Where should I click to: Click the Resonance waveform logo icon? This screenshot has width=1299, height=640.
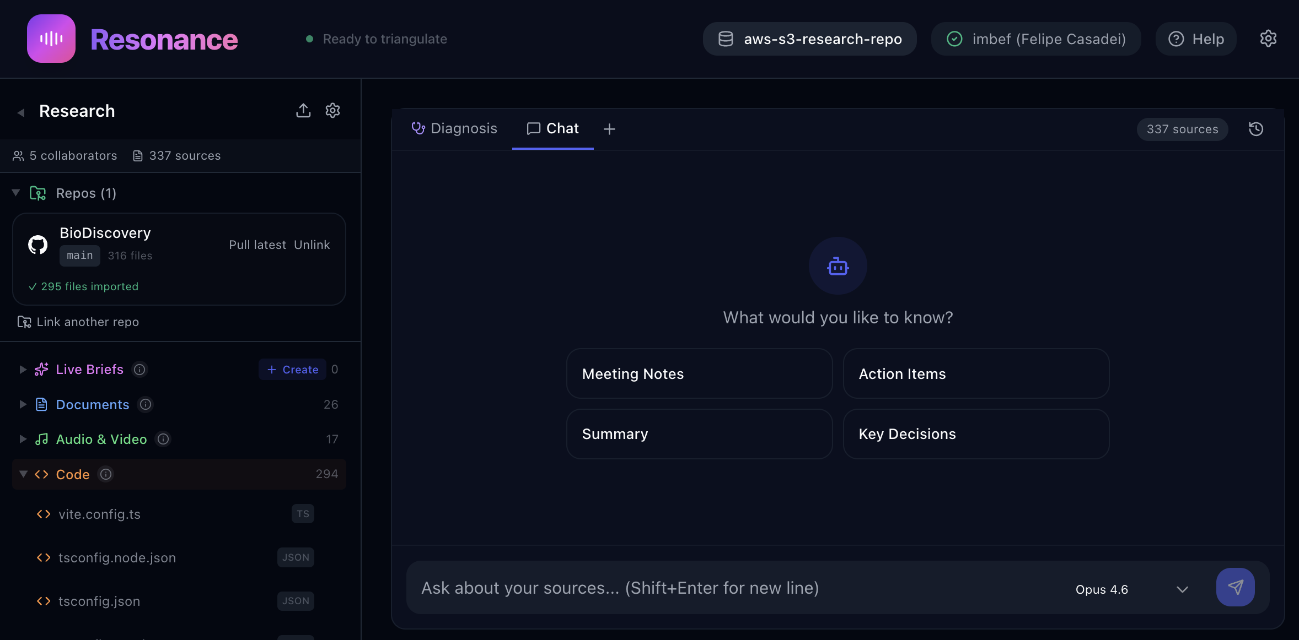coord(51,39)
